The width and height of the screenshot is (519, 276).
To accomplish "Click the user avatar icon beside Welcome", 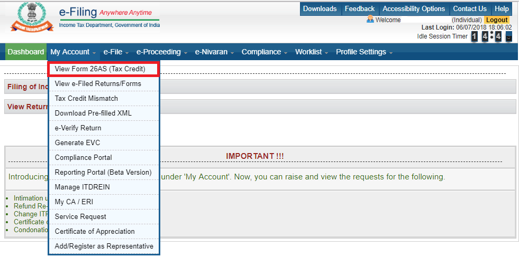I will (370, 20).
